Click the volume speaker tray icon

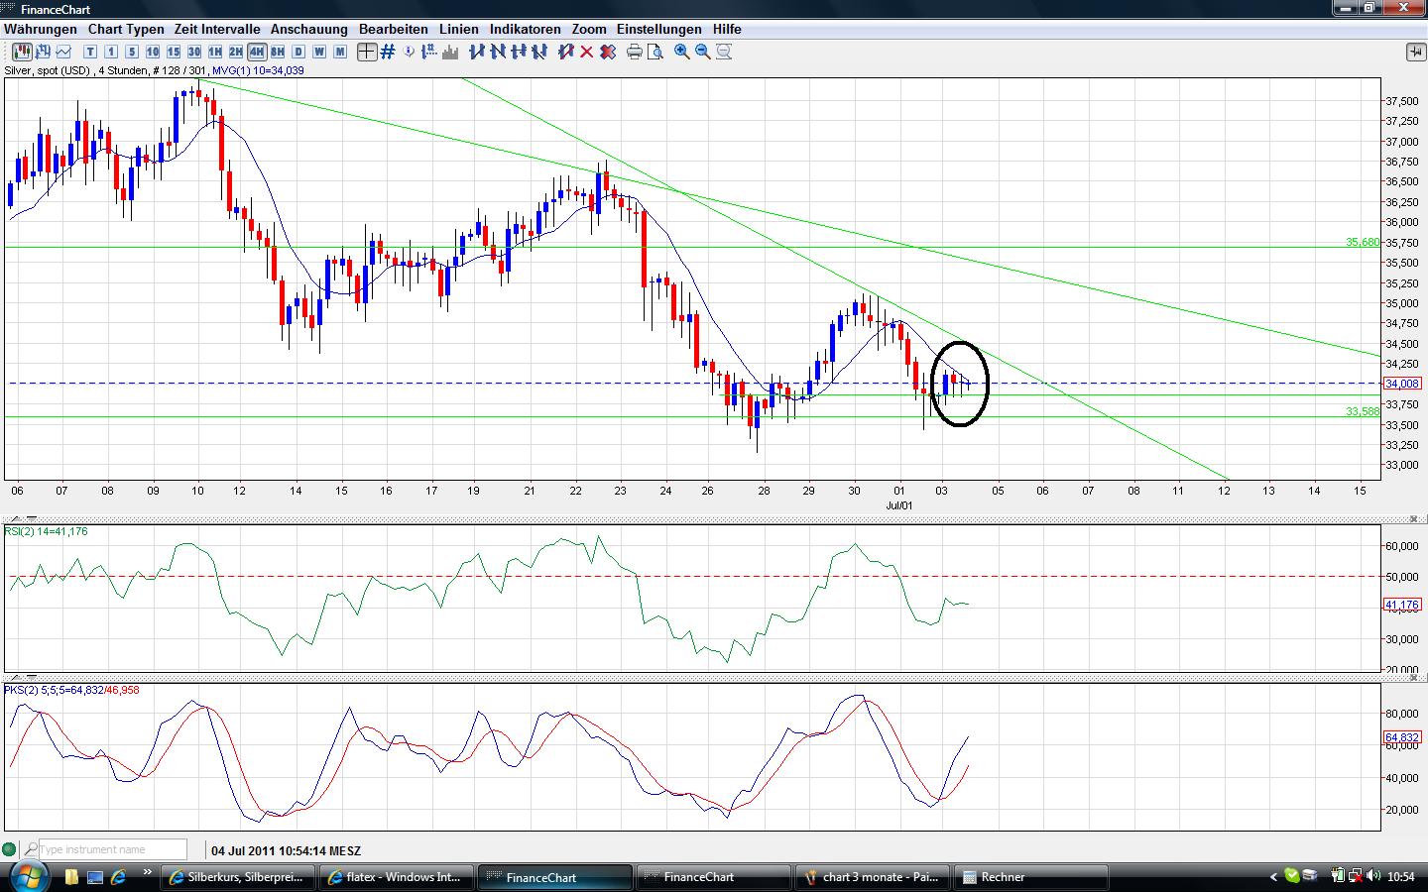pyautogui.click(x=1372, y=876)
